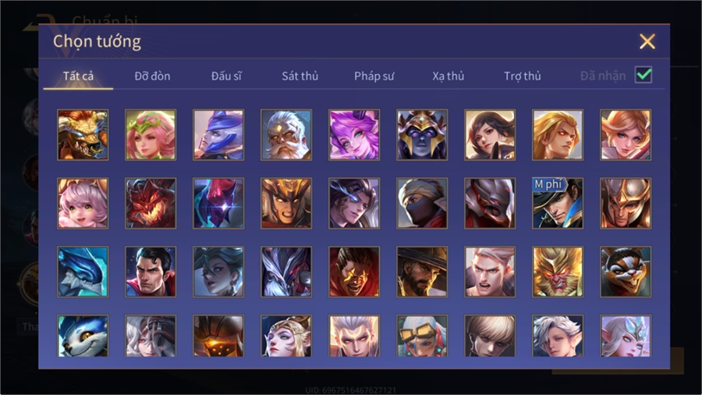The width and height of the screenshot is (702, 395).
Task: Open the 'Trợ thủ' tab
Action: (523, 77)
